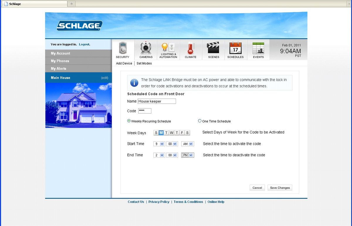This screenshot has height=226, width=352.
Task: Open the Start Time hour dropdown
Action: (x=159, y=144)
